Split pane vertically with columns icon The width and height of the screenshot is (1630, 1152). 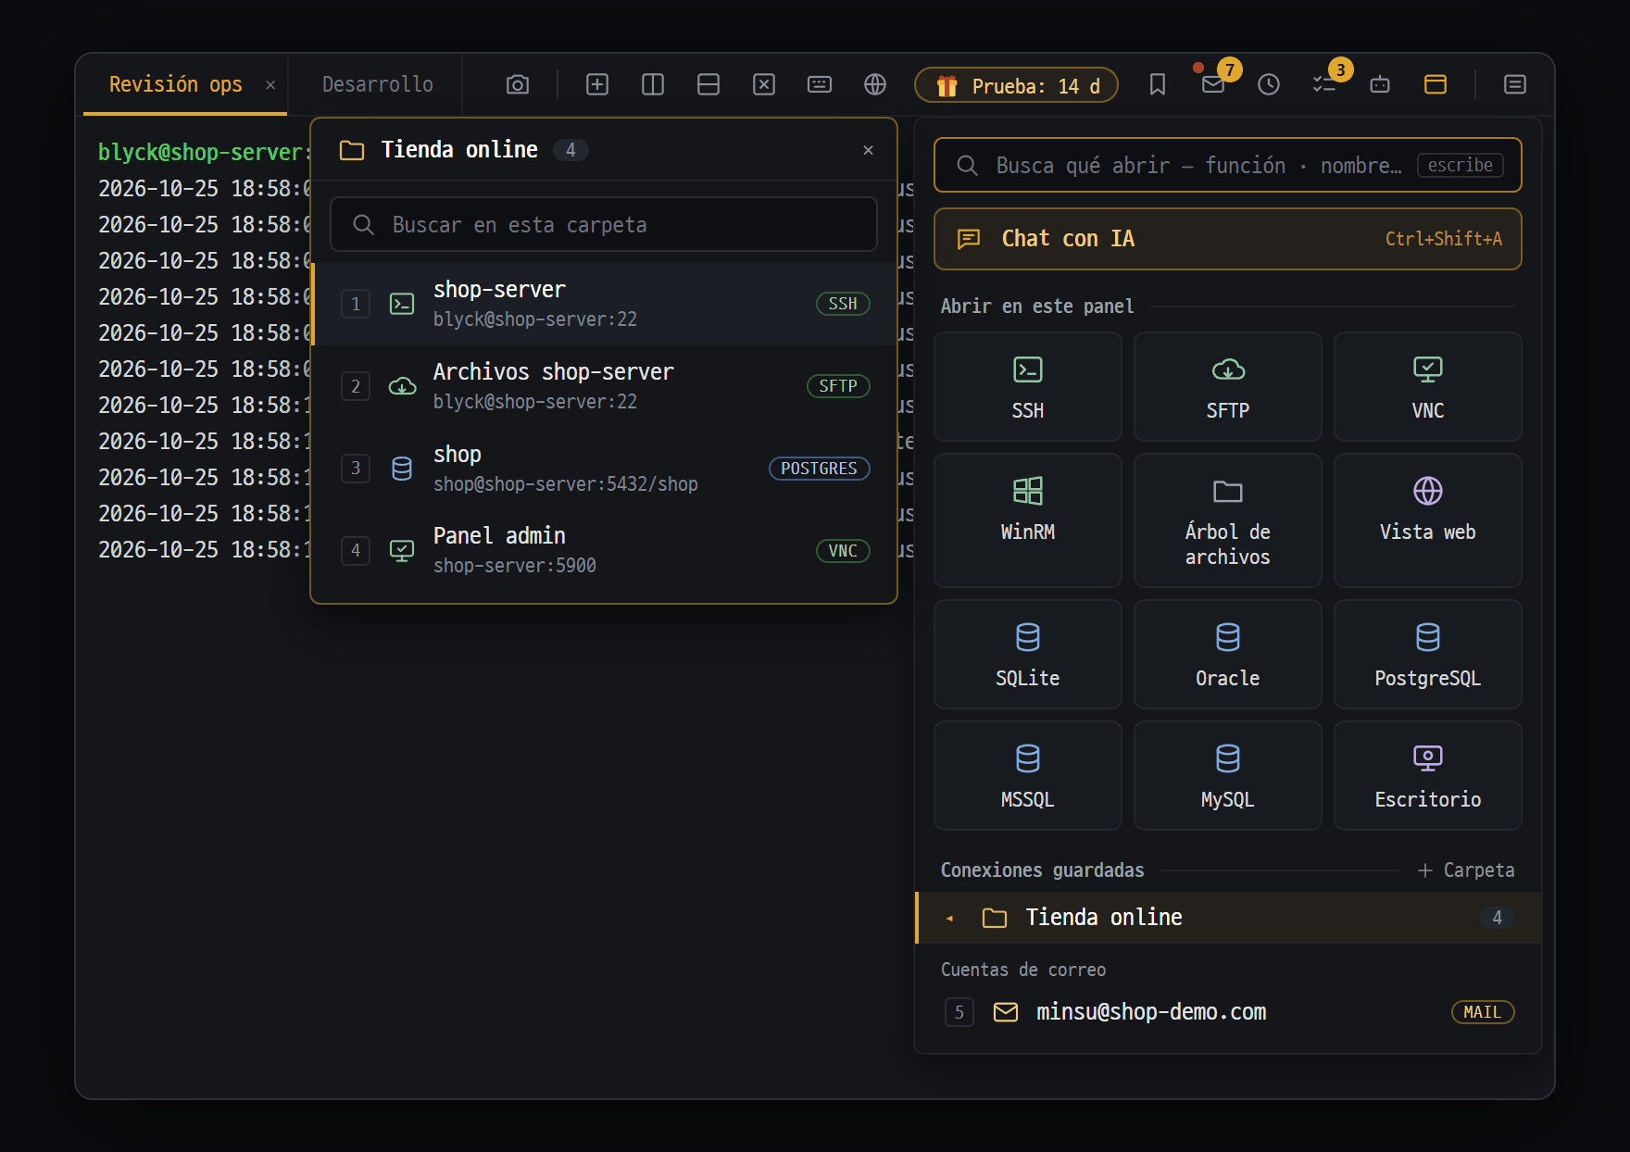click(653, 85)
